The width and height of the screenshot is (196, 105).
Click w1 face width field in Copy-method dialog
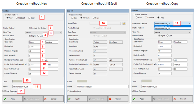(165, 69)
